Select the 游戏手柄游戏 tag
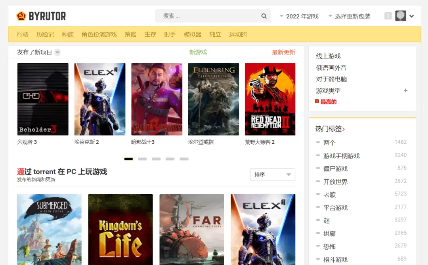The image size is (428, 265). tap(342, 156)
